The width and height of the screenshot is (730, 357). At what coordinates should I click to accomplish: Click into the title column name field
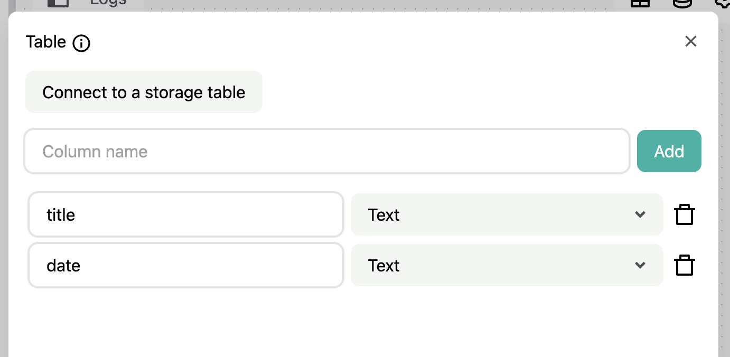pos(185,215)
